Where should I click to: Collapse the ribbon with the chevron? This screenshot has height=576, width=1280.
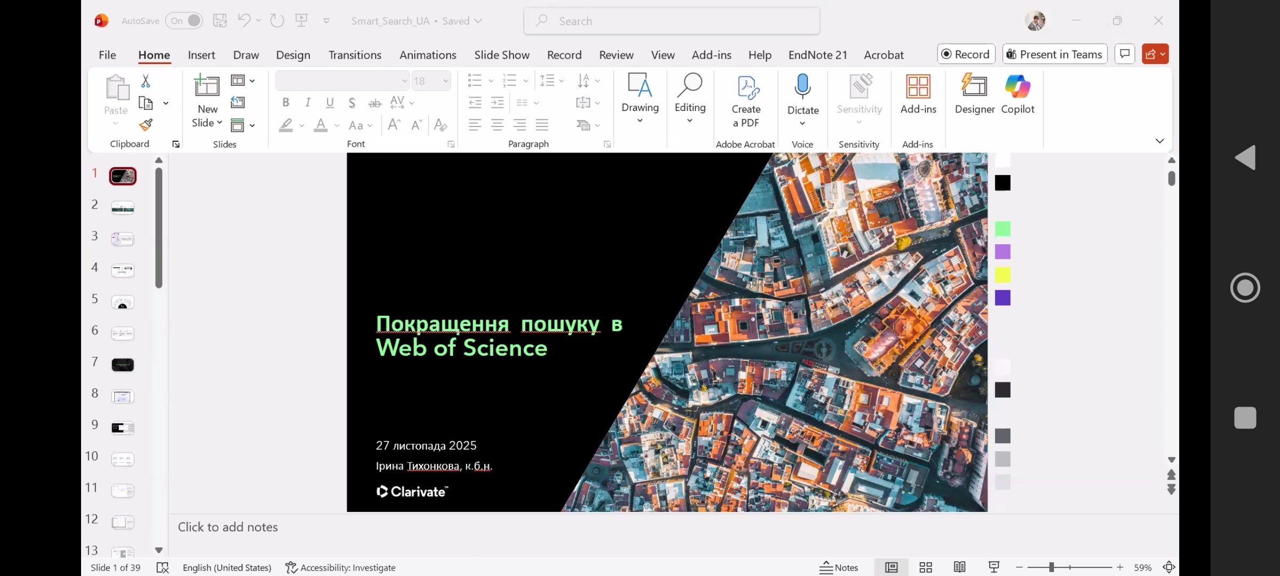pos(1159,141)
